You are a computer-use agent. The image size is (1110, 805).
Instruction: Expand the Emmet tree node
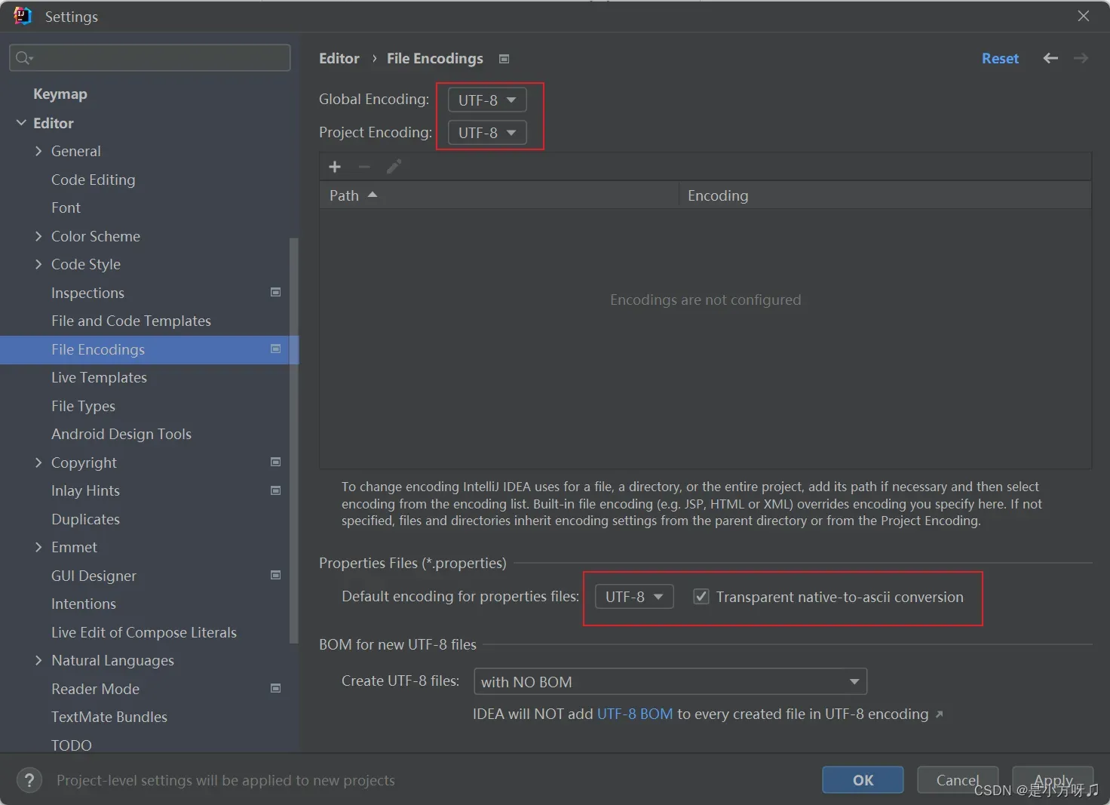[38, 547]
